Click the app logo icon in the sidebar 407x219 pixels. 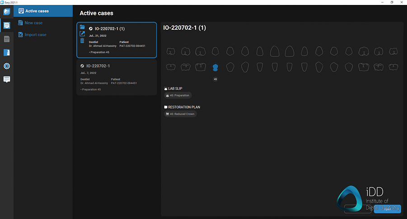[7, 12]
